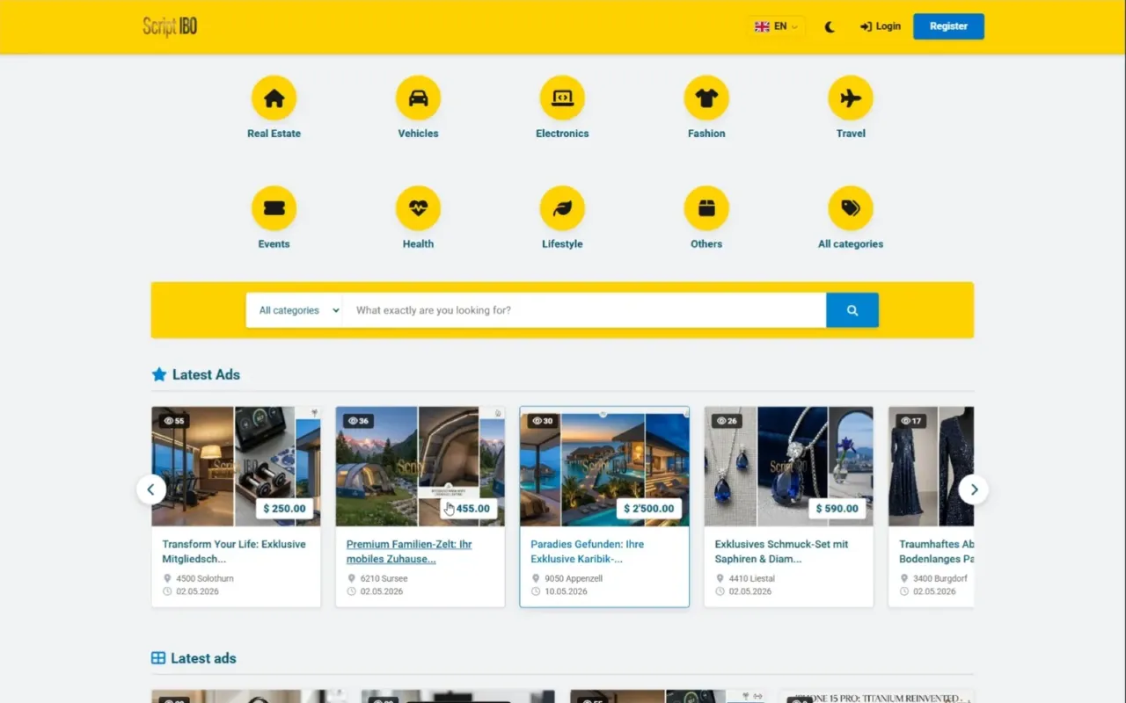Open 'Premium Familien-Zelt' ad title link
Viewport: 1126px width, 703px height.
409,551
